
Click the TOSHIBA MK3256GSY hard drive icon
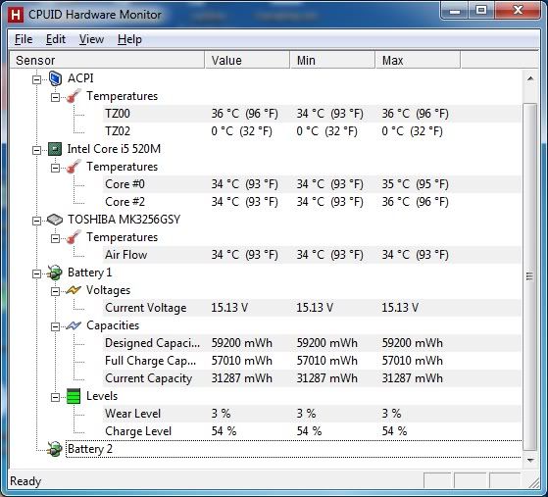[x=55, y=220]
